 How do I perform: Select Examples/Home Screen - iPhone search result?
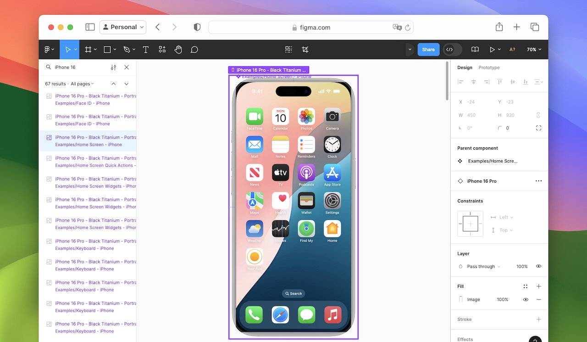(87, 141)
